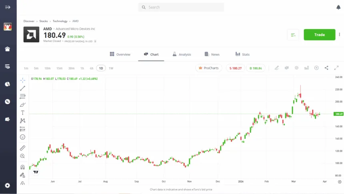
Task: Switch to the News tab
Action: [x=212, y=54]
